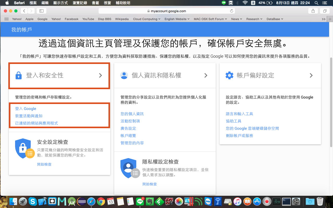Click the gear icon beside 帳戶偏好設定

229,75
